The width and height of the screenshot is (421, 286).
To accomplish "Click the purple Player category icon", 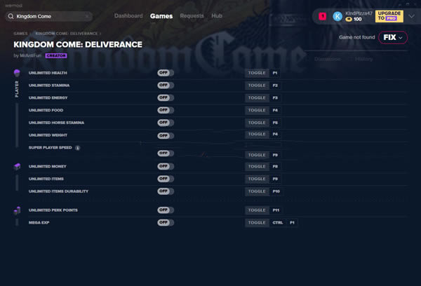I will point(17,73).
